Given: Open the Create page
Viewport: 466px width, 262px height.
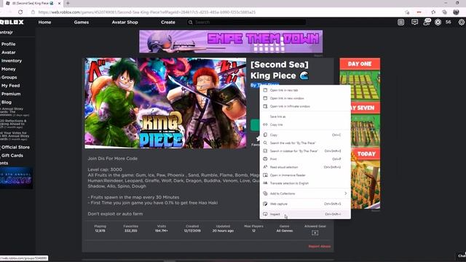Looking at the screenshot, I should point(168,23).
